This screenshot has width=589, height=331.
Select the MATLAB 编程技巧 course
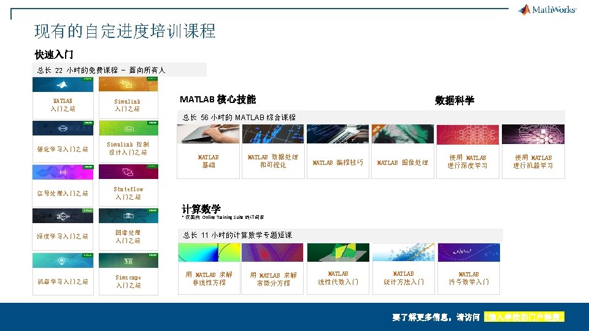point(337,151)
